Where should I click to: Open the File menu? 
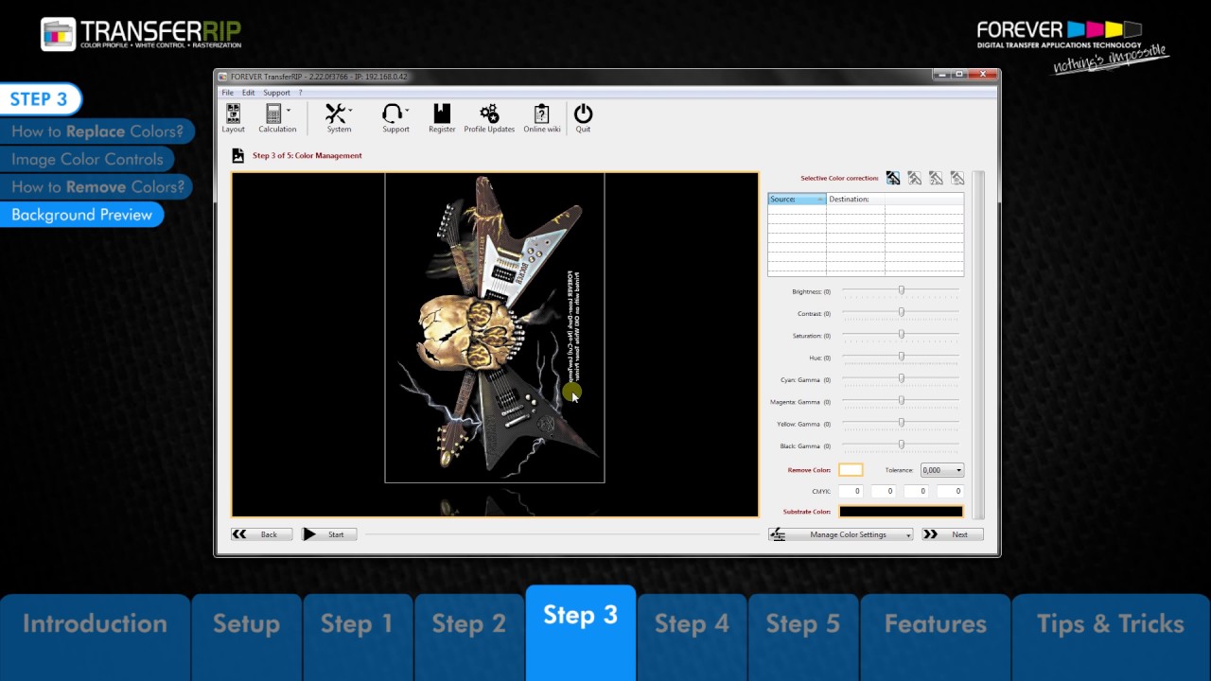pos(227,93)
